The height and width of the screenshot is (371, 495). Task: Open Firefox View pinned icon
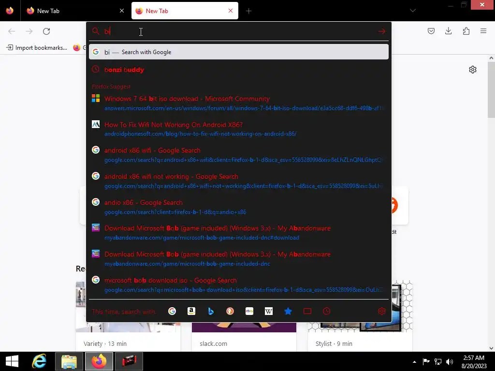pyautogui.click(x=10, y=11)
